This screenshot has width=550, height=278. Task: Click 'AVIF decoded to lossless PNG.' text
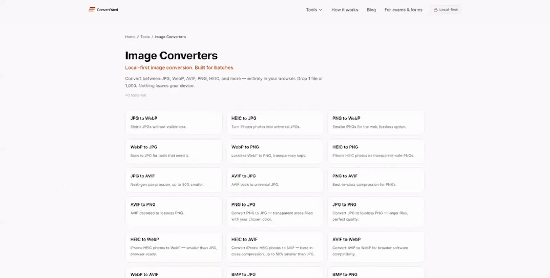coord(157,213)
